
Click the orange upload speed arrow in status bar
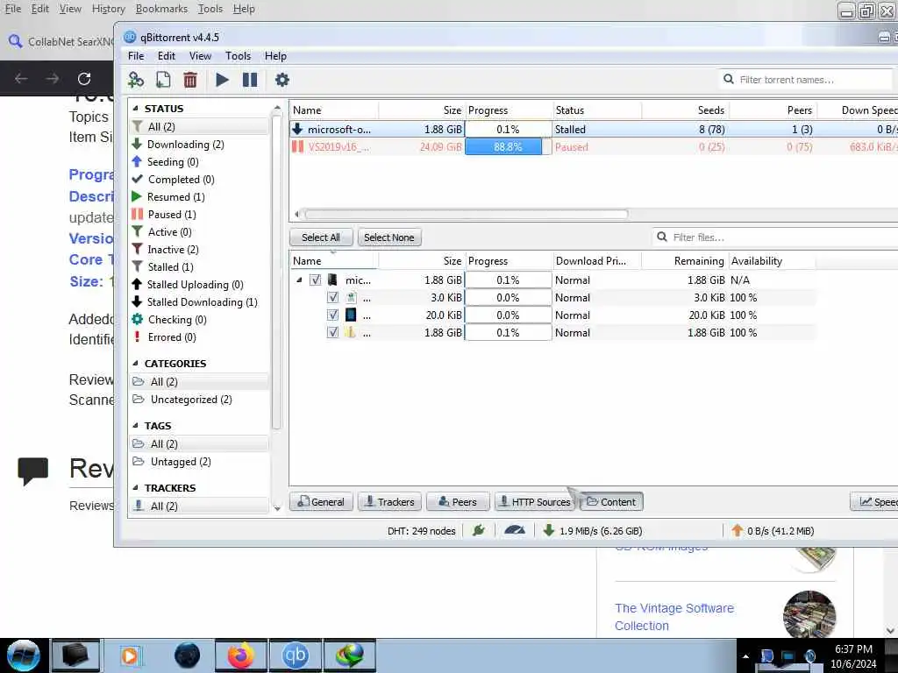coord(737,530)
